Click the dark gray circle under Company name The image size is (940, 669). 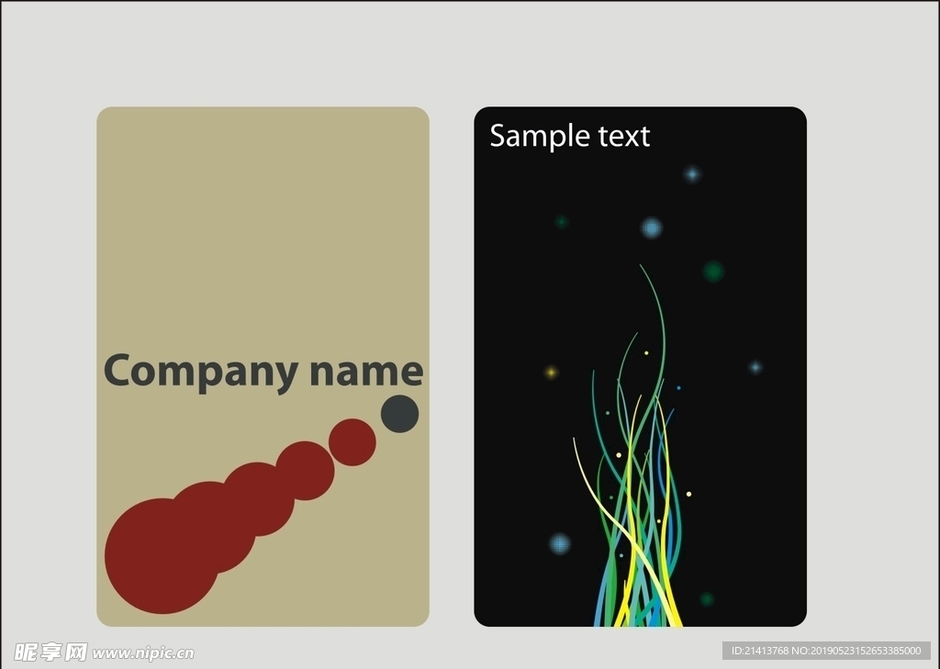(400, 414)
